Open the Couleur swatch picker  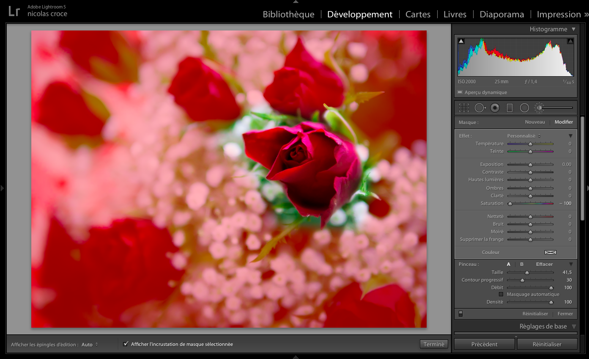tap(550, 252)
